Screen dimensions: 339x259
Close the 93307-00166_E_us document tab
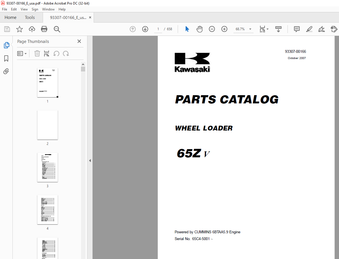point(90,18)
